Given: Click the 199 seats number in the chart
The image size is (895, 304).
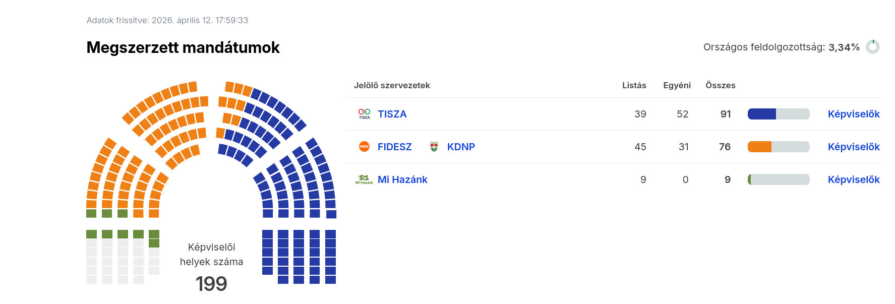Looking at the screenshot, I should pyautogui.click(x=211, y=284).
